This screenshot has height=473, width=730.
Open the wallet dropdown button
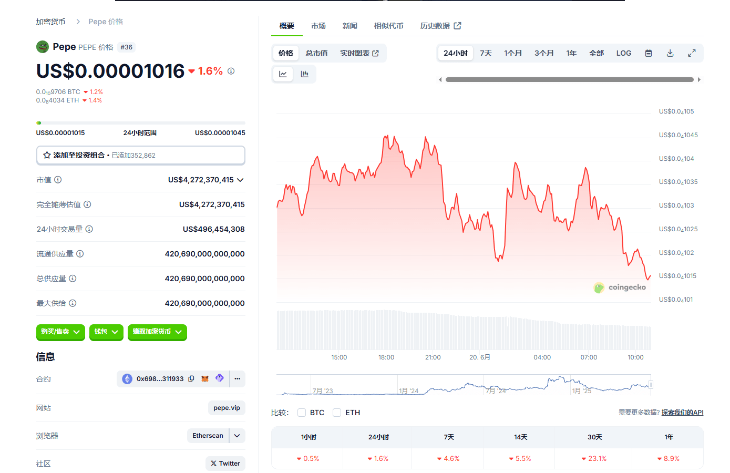click(x=106, y=332)
